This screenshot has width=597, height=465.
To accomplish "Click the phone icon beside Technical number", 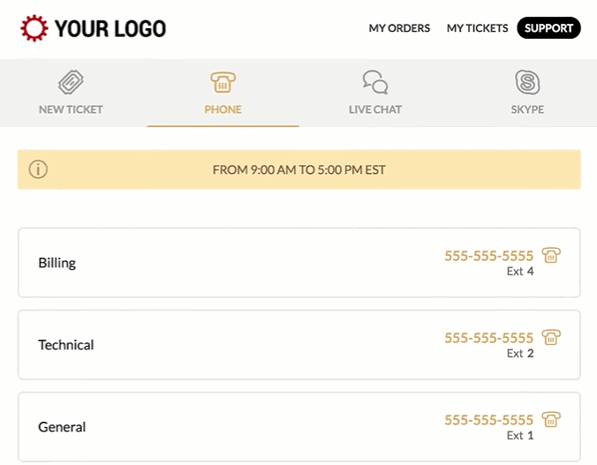I will pos(551,337).
